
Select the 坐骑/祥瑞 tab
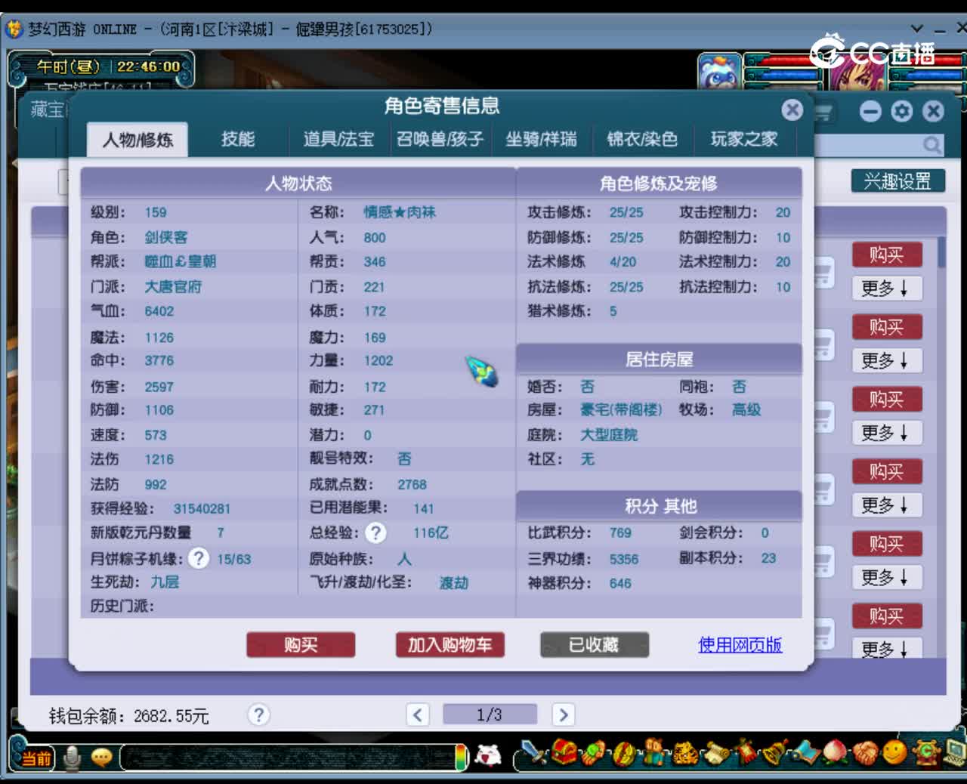point(541,140)
